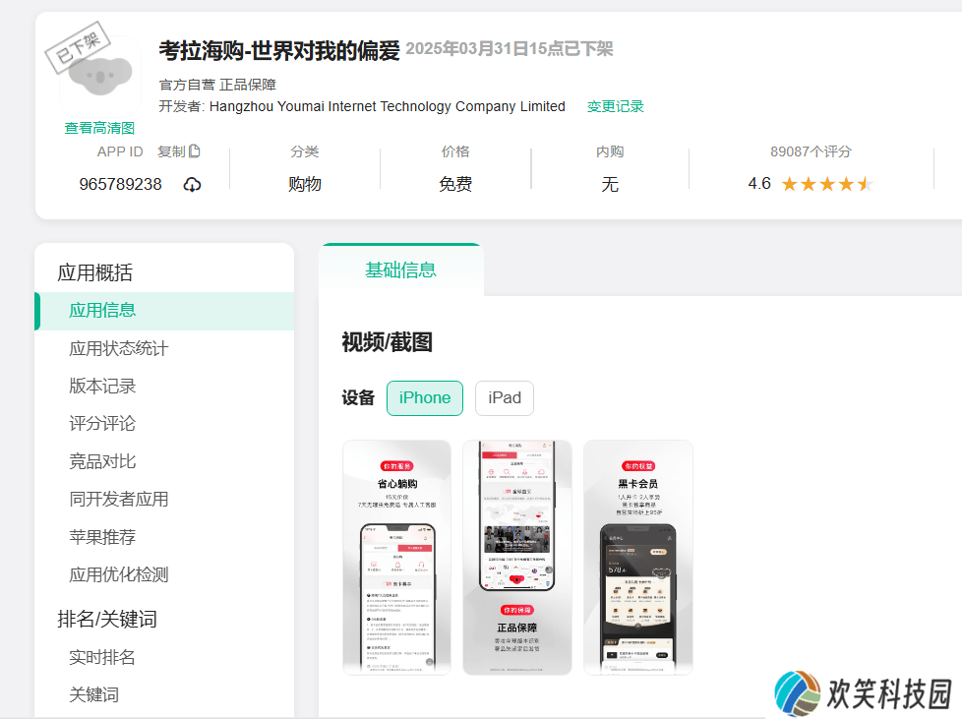Click the 89087个评分 rating count
The width and height of the screenshot is (962, 719).
811,151
